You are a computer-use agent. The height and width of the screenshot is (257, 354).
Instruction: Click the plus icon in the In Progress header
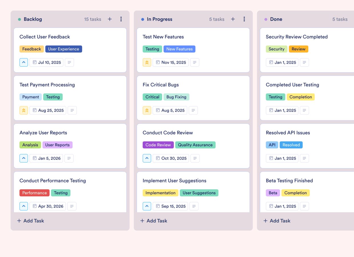(x=233, y=19)
